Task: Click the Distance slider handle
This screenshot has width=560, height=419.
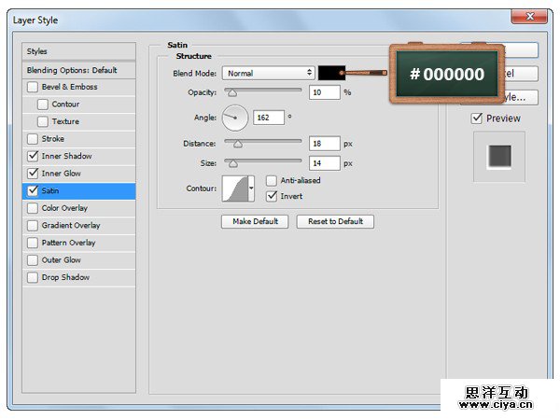Action: point(238,144)
